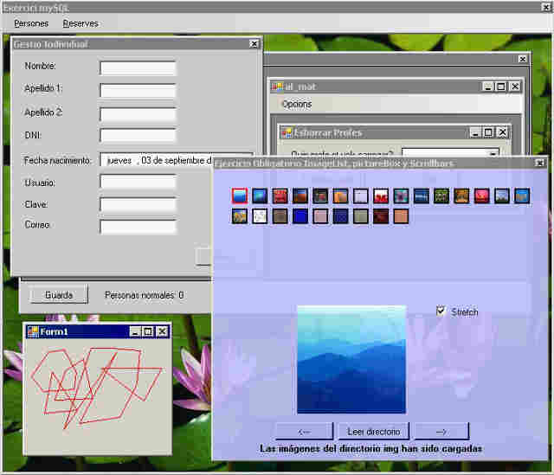This screenshot has width=554, height=475.
Task: Select the pale lavender thumbnail
Action: (361, 196)
